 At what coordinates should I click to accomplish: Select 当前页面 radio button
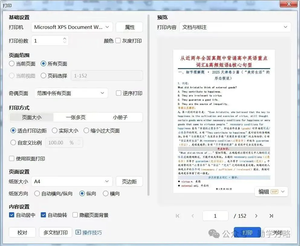[x=12, y=64]
